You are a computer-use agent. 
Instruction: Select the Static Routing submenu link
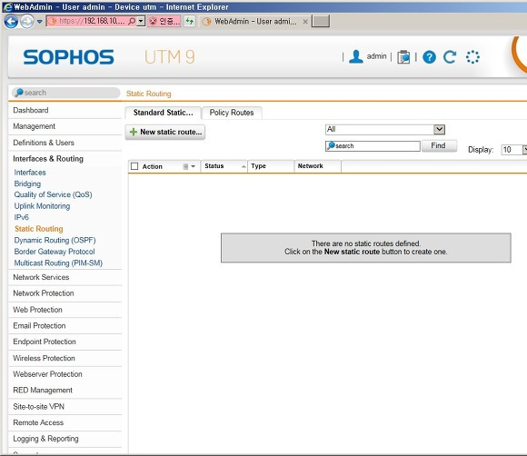click(x=39, y=229)
